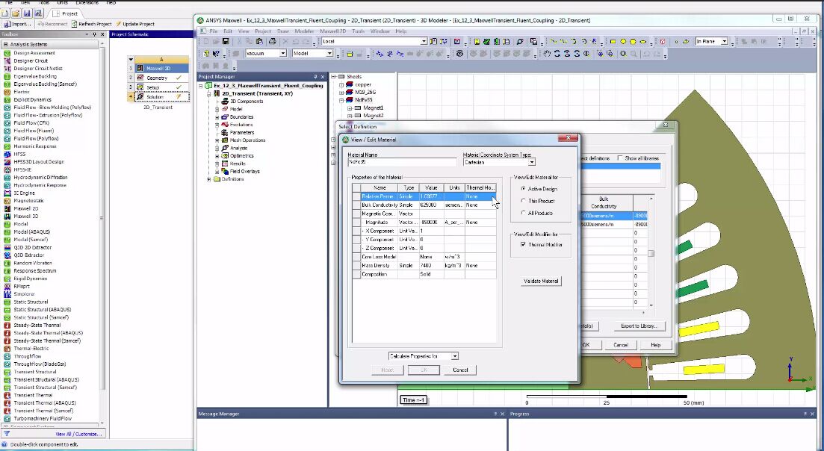Click the Simplorer icon in toolbox

pyautogui.click(x=7, y=294)
